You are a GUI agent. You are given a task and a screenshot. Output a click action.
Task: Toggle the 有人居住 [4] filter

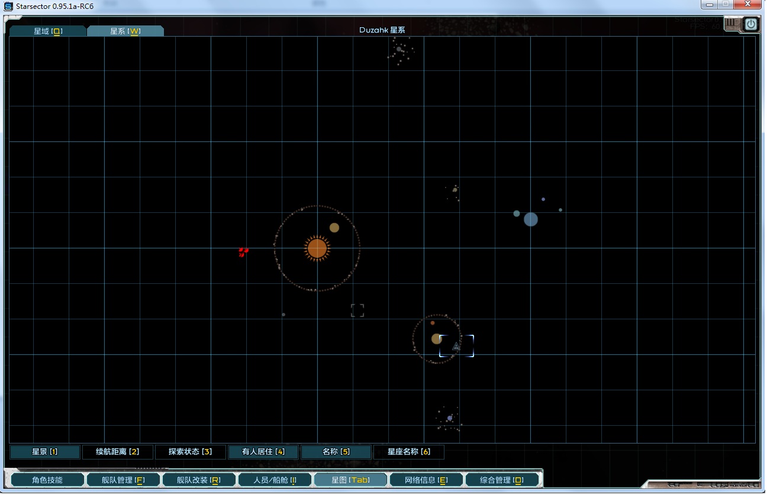click(263, 452)
